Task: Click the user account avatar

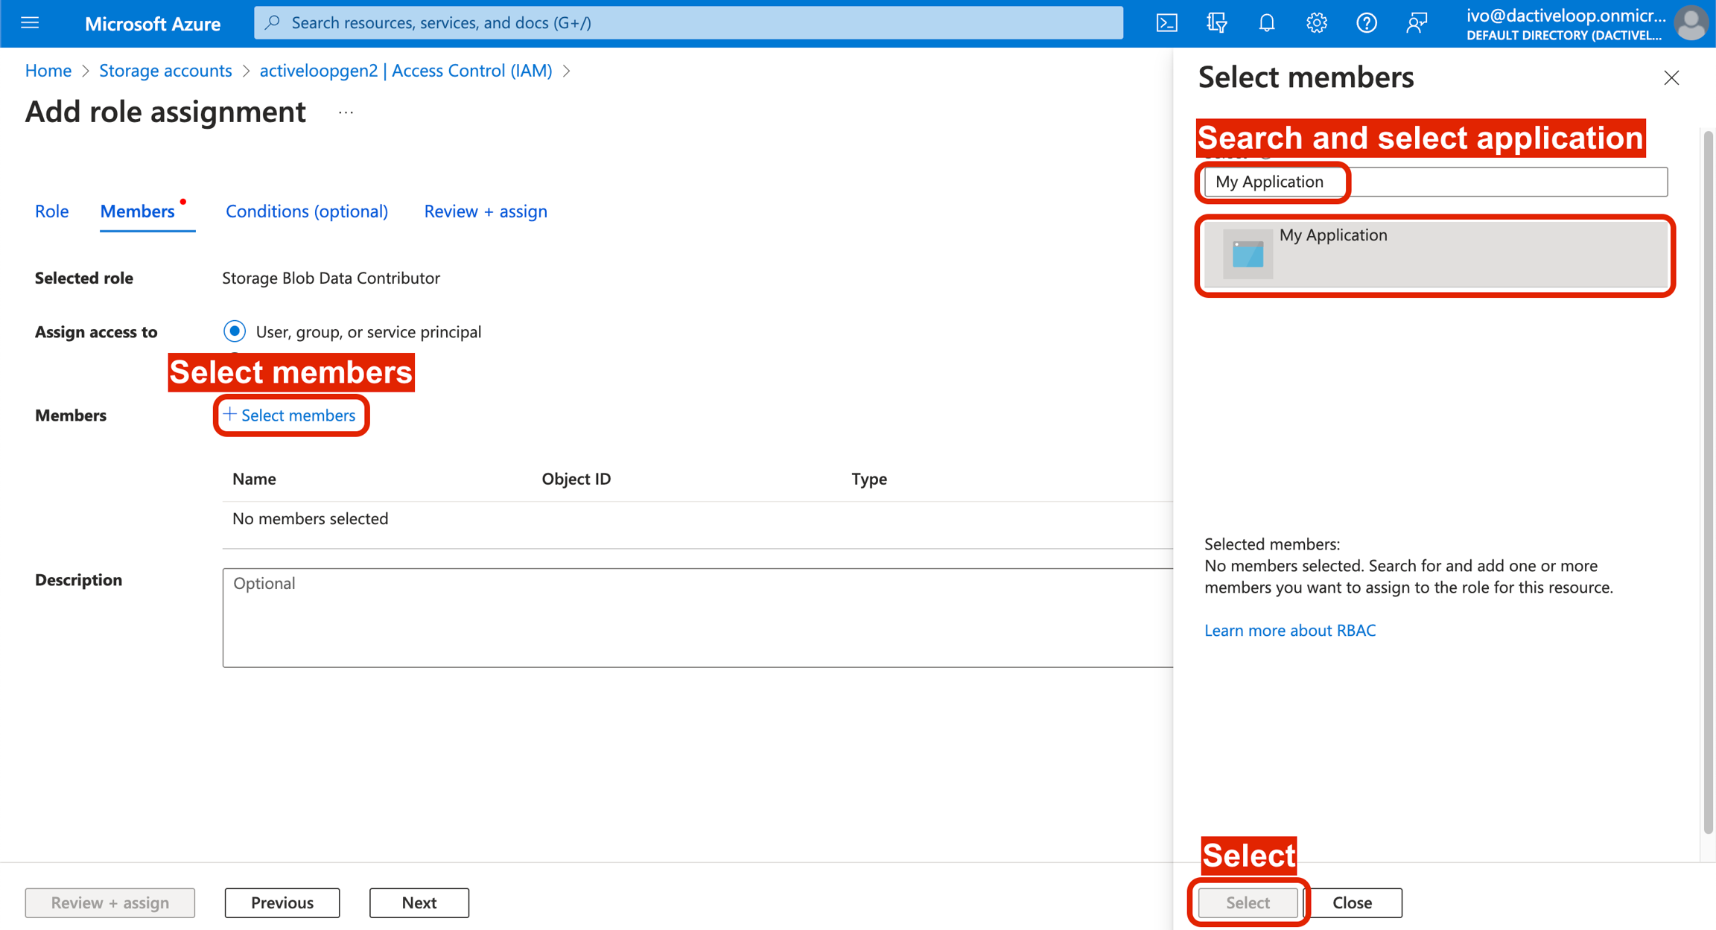Action: click(x=1690, y=23)
